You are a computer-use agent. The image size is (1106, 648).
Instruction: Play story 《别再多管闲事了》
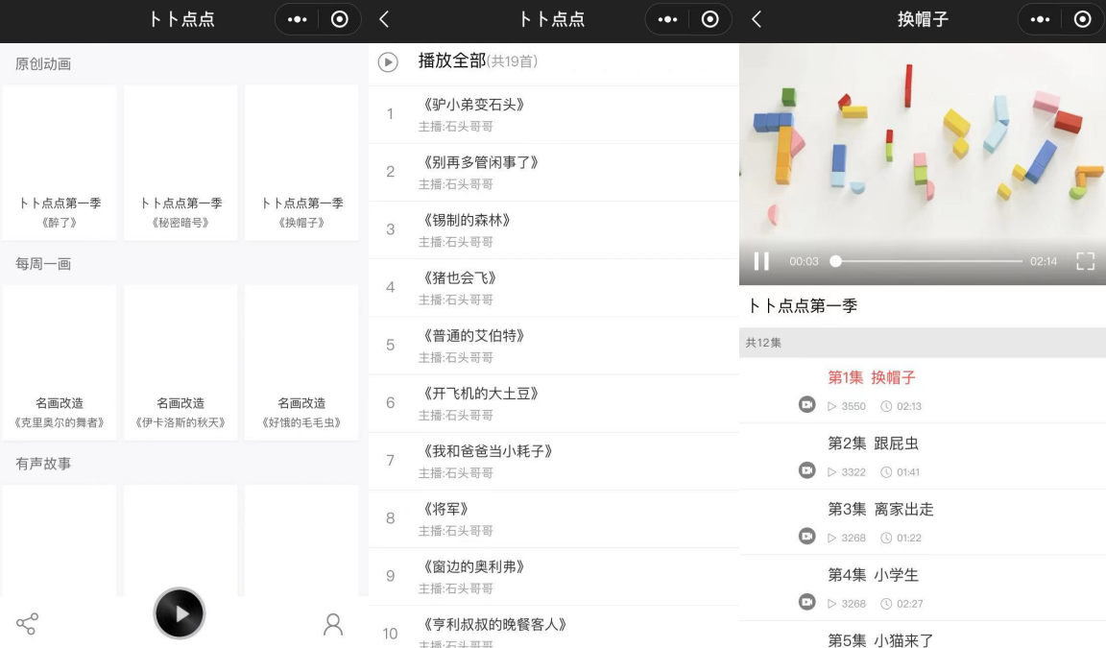(554, 173)
